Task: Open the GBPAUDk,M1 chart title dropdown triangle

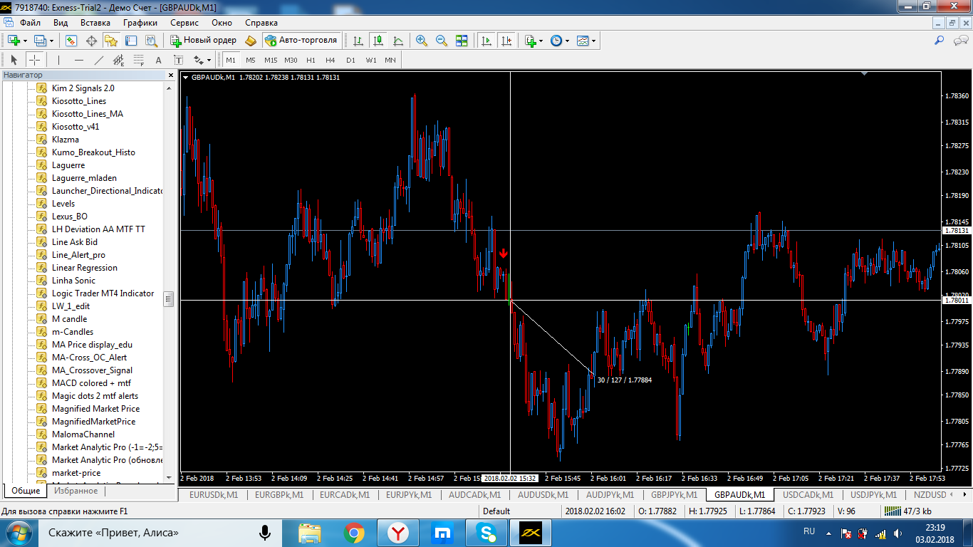Action: tap(186, 77)
